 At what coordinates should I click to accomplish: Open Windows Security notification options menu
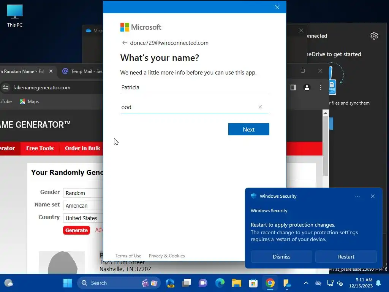point(357,196)
